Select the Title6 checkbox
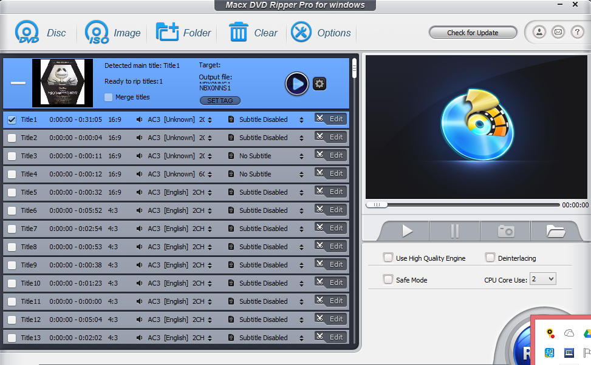This screenshot has height=365, width=591. (x=12, y=211)
